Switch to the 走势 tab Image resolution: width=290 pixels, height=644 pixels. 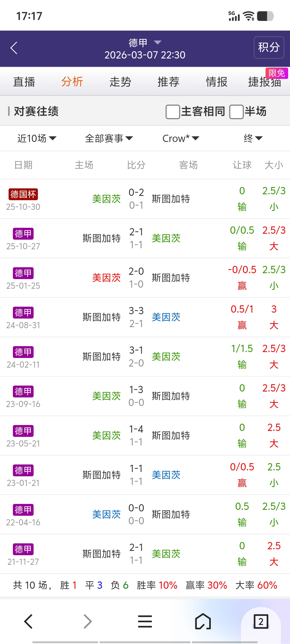point(120,82)
